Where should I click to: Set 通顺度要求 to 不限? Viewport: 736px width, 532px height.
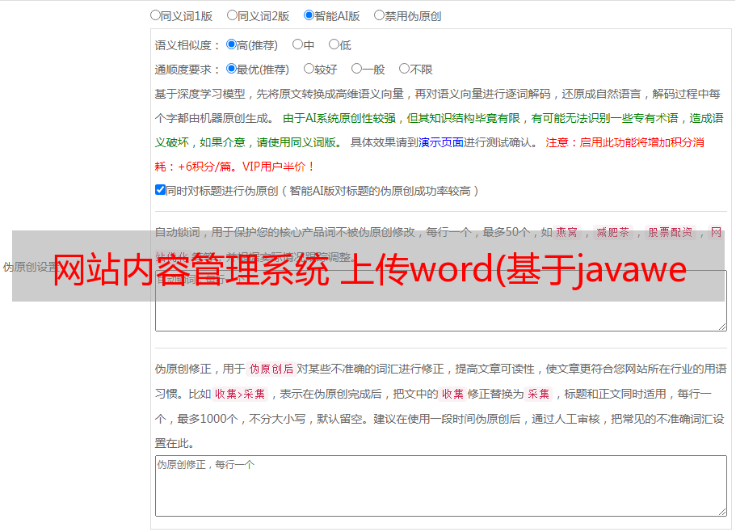point(404,69)
